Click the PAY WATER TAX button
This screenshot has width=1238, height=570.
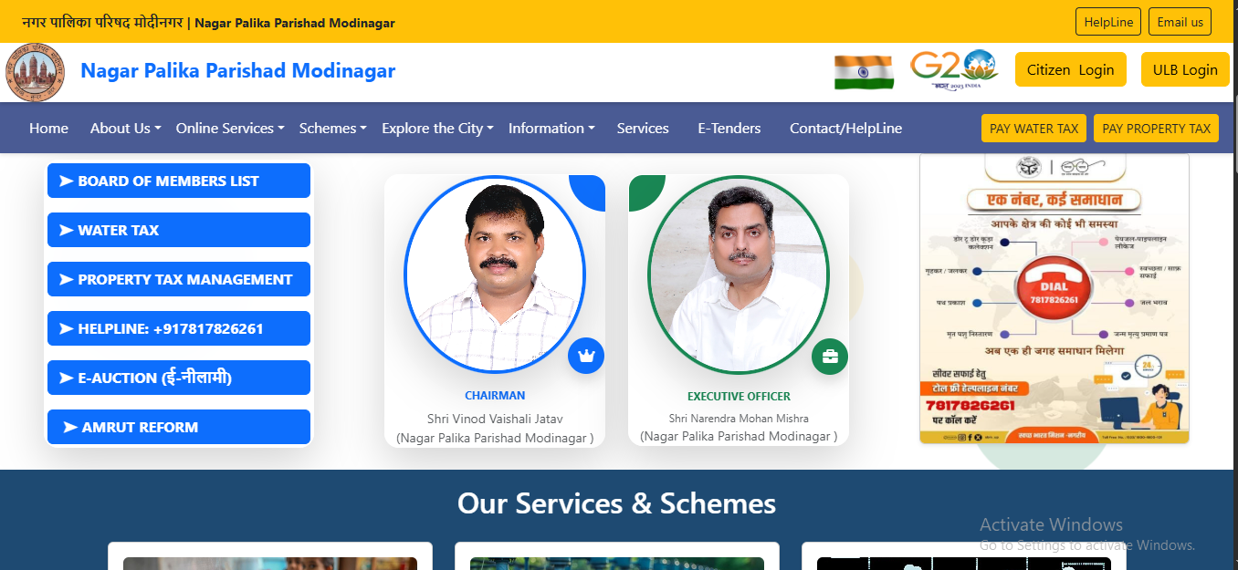coord(1034,129)
